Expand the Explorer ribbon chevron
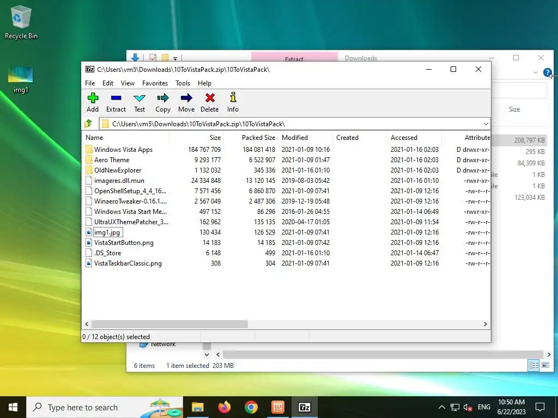 (535, 72)
